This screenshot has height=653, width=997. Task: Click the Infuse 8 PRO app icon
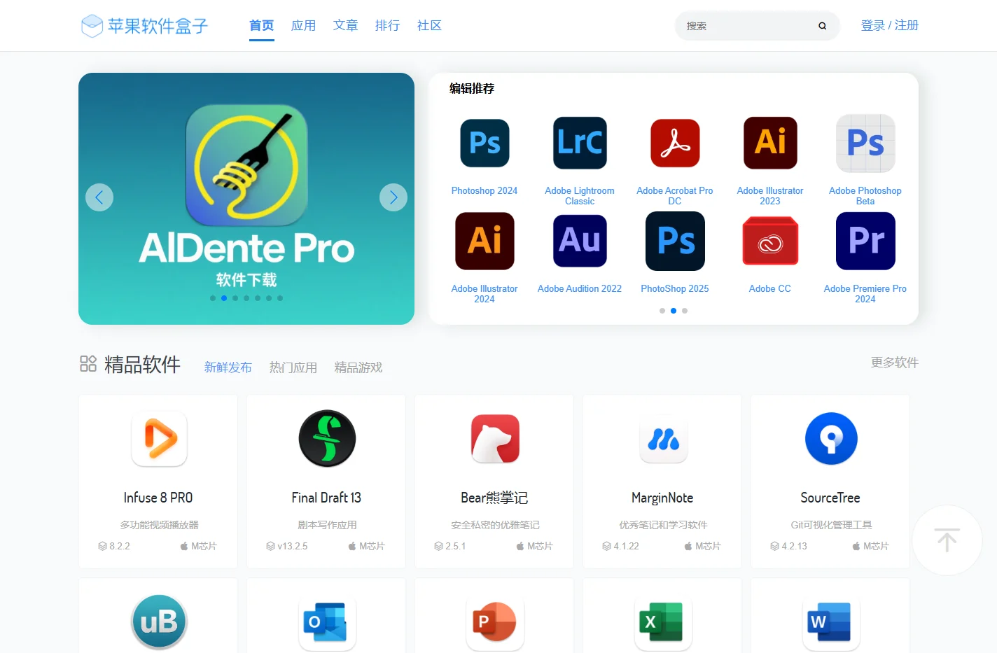tap(159, 439)
